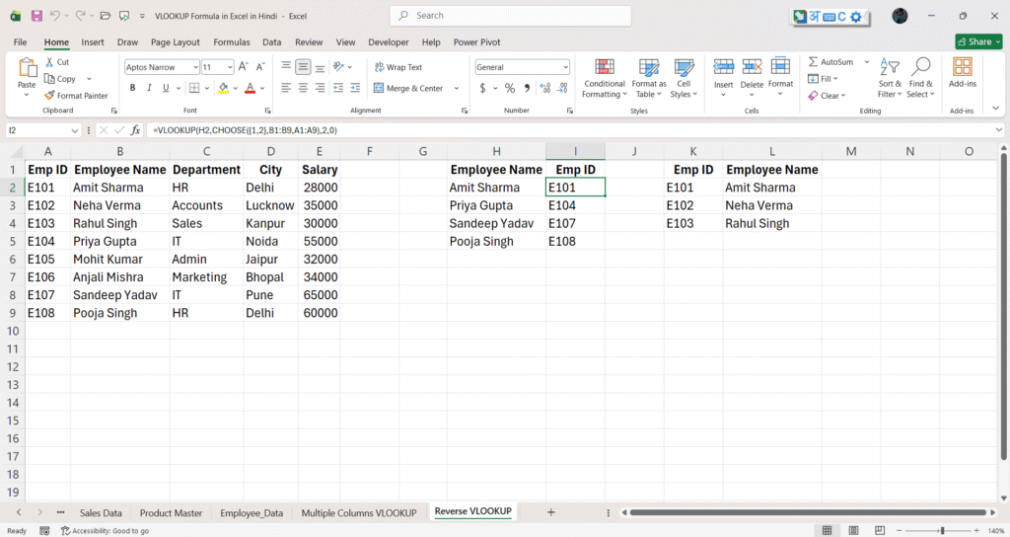The width and height of the screenshot is (1010, 537).
Task: Toggle Underline formatting
Action: [166, 88]
